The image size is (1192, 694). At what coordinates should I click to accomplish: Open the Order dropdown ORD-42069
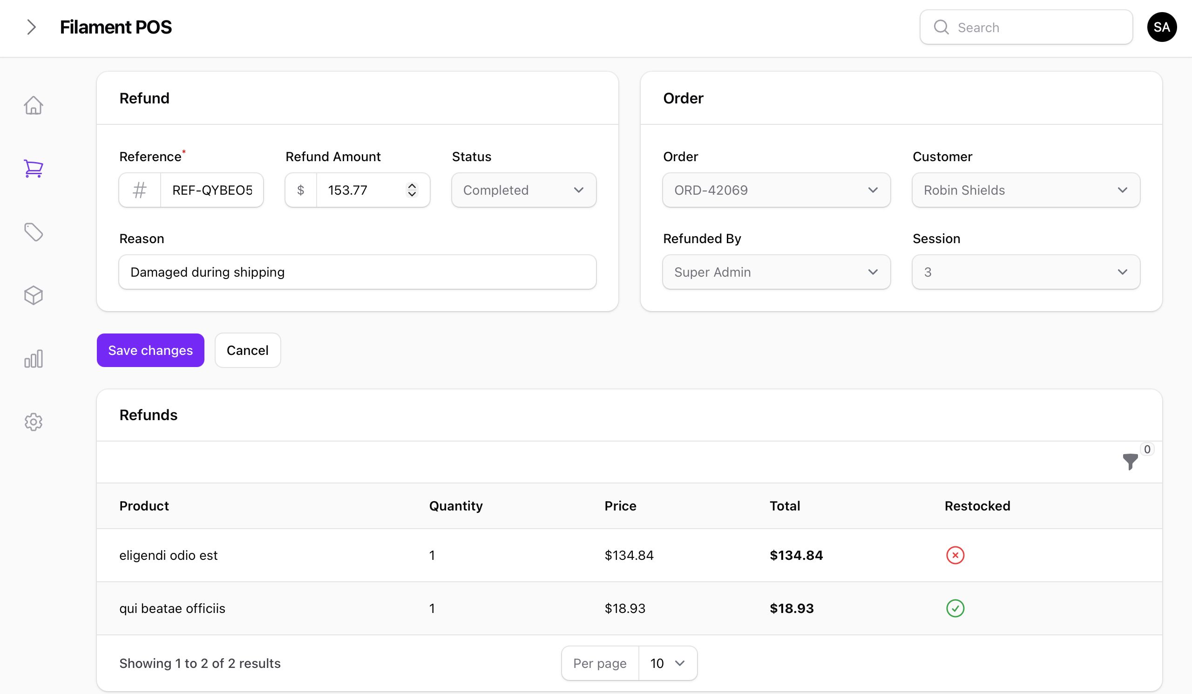776,190
